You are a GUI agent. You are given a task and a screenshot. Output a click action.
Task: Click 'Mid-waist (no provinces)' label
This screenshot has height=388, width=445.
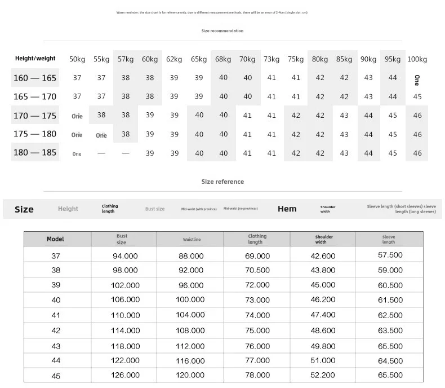[241, 209]
